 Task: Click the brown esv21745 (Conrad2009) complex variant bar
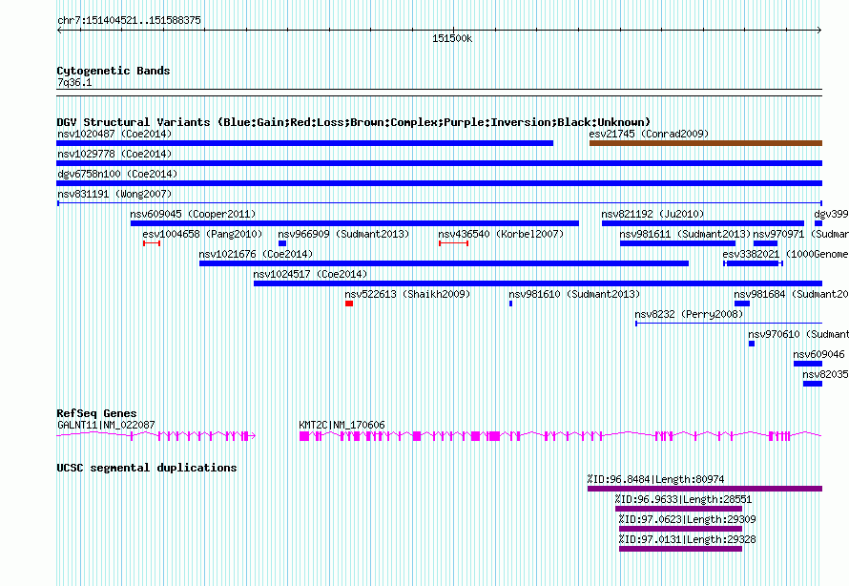point(706,143)
